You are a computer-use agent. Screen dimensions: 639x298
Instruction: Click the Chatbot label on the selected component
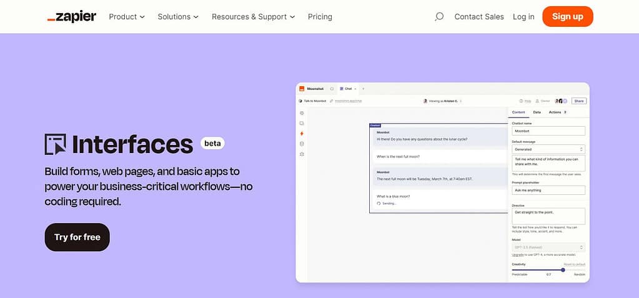click(375, 125)
